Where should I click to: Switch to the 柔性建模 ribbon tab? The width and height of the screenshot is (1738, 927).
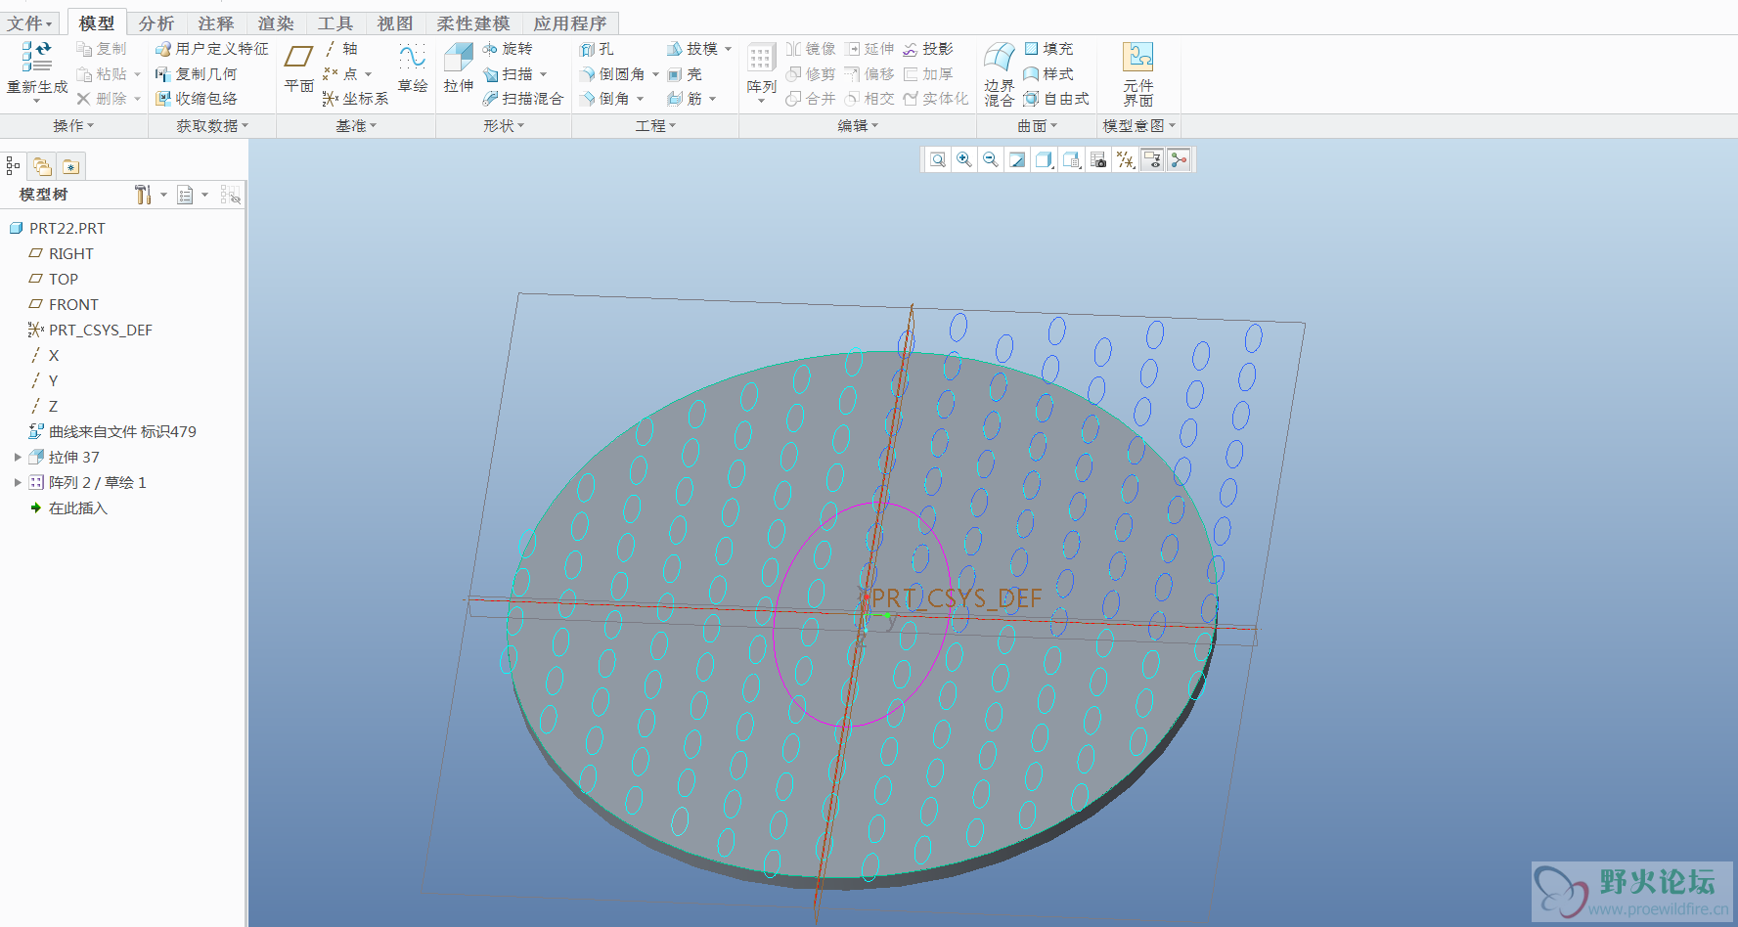click(x=473, y=23)
